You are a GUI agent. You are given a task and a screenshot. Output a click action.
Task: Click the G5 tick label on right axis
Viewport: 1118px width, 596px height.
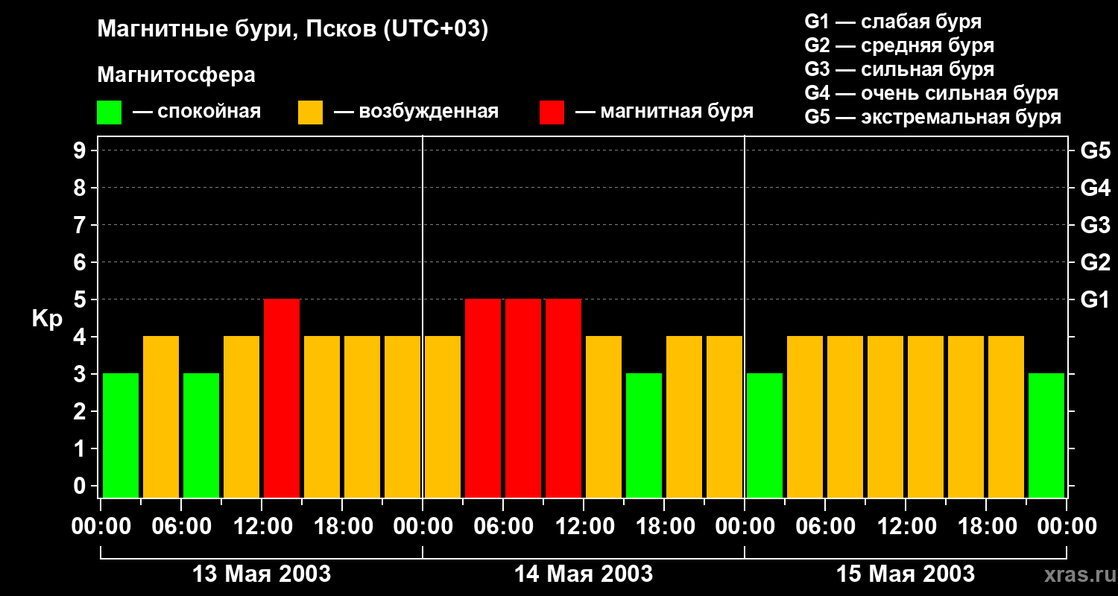[1095, 151]
